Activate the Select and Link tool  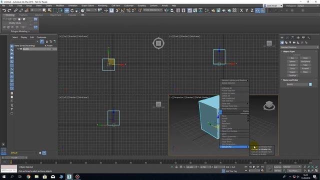15,10
